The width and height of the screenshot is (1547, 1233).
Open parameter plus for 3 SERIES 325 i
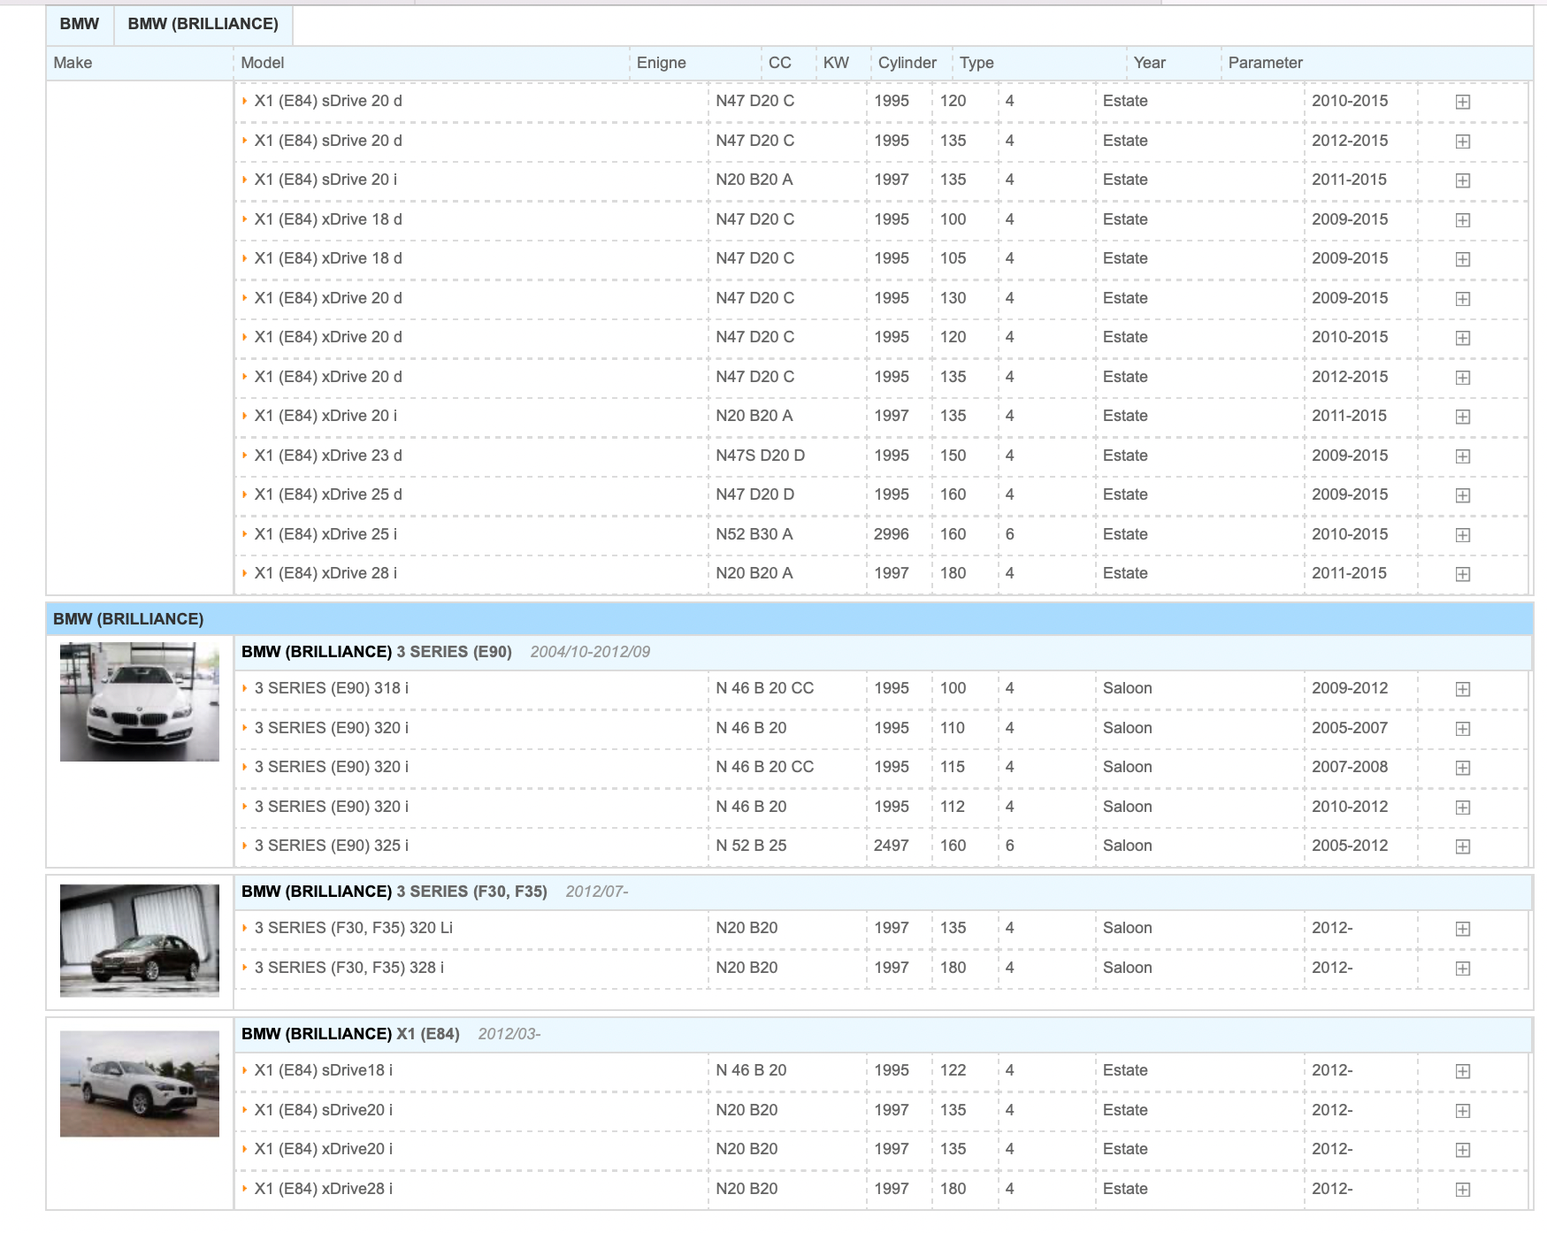(x=1462, y=846)
